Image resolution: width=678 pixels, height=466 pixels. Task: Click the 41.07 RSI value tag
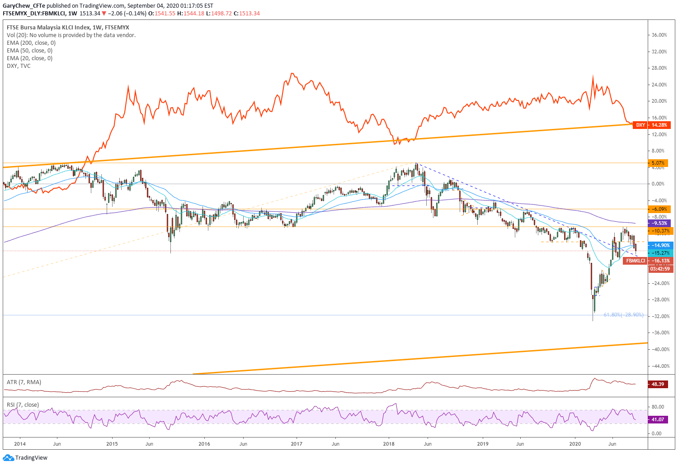[658, 419]
